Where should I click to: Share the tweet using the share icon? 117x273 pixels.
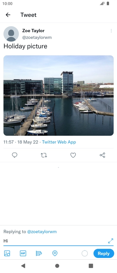tap(102, 155)
